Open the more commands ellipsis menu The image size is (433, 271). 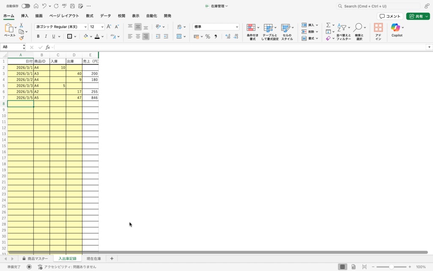tap(89, 6)
